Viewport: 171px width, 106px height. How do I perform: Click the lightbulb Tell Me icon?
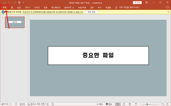pyautogui.click(x=116, y=7)
